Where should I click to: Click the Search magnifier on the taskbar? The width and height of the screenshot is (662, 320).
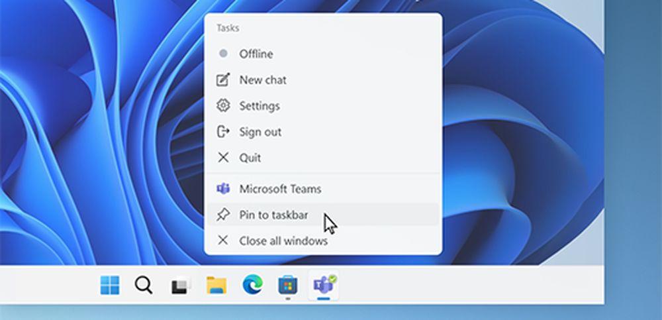click(143, 286)
